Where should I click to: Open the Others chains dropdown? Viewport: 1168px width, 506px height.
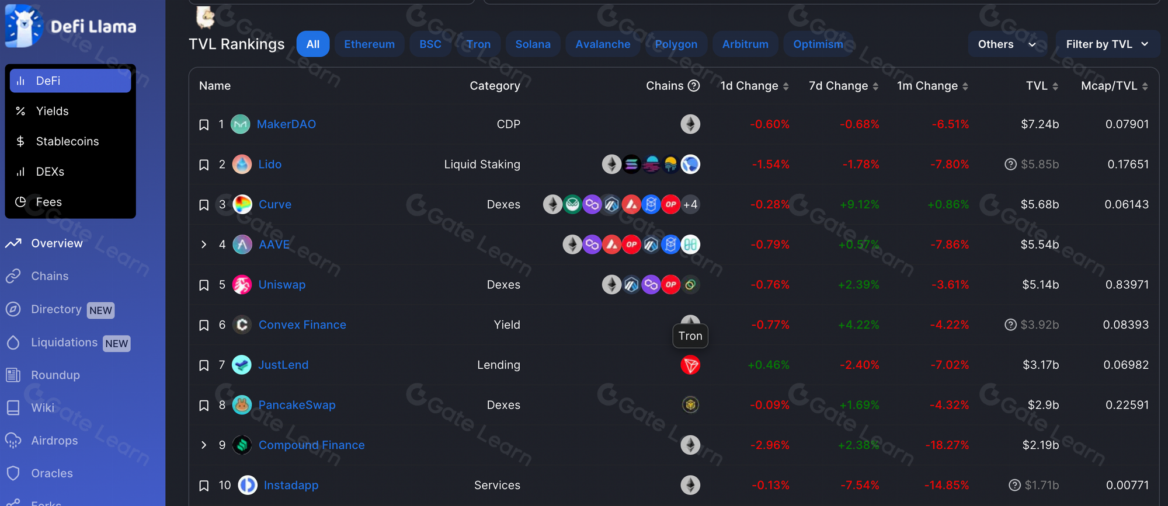click(x=1007, y=44)
